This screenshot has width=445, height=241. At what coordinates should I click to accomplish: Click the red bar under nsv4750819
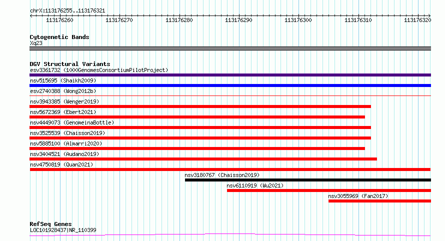pyautogui.click(x=230, y=169)
